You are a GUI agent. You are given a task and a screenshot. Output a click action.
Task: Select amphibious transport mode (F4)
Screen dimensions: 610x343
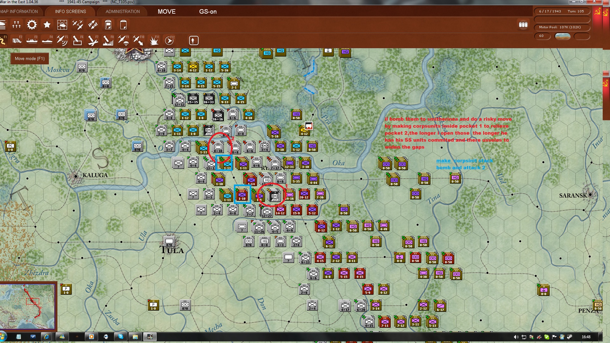click(x=47, y=40)
